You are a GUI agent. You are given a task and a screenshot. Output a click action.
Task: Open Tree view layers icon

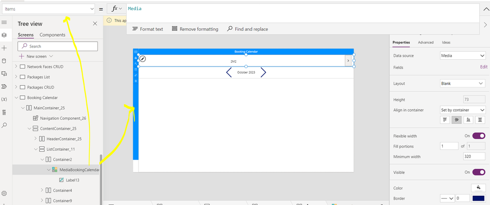point(4,35)
